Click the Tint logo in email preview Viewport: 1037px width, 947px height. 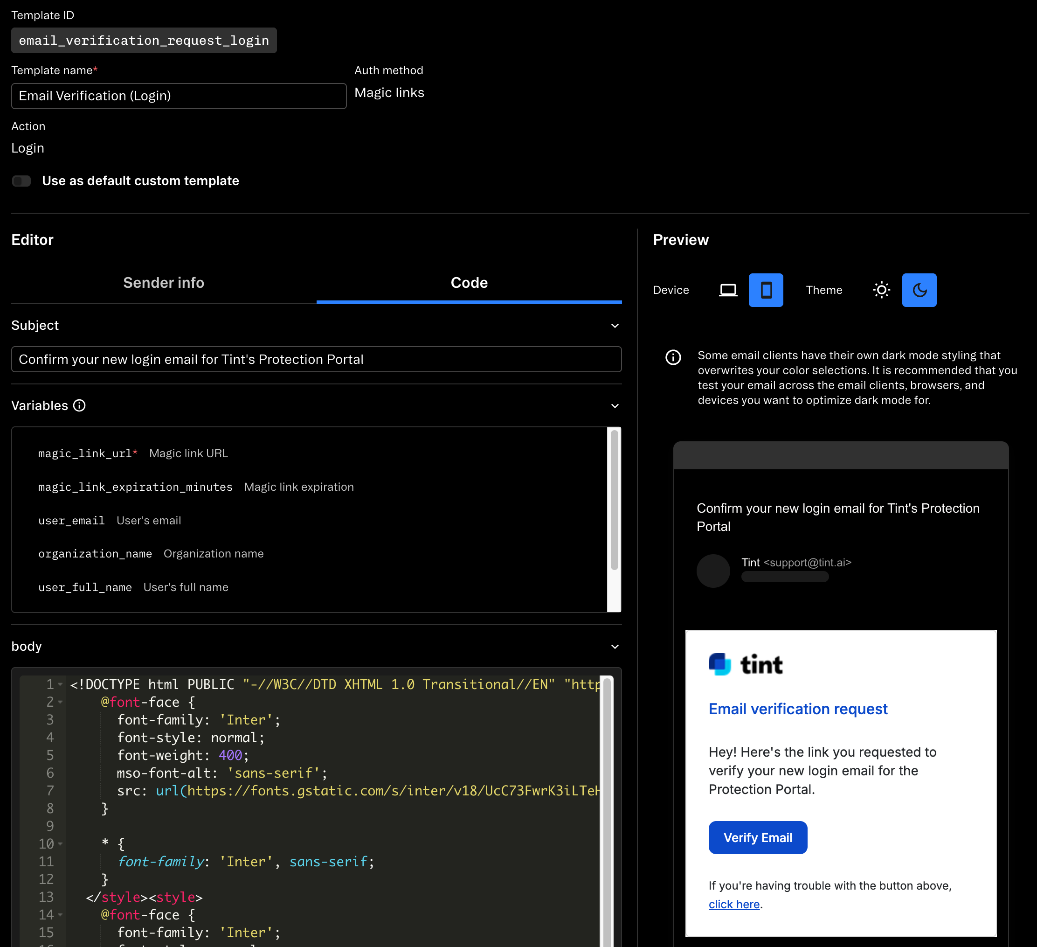[x=745, y=664]
